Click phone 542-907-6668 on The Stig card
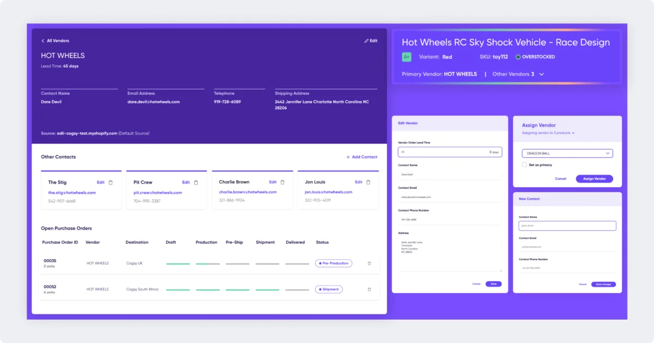Image resolution: width=654 pixels, height=343 pixels. point(62,201)
